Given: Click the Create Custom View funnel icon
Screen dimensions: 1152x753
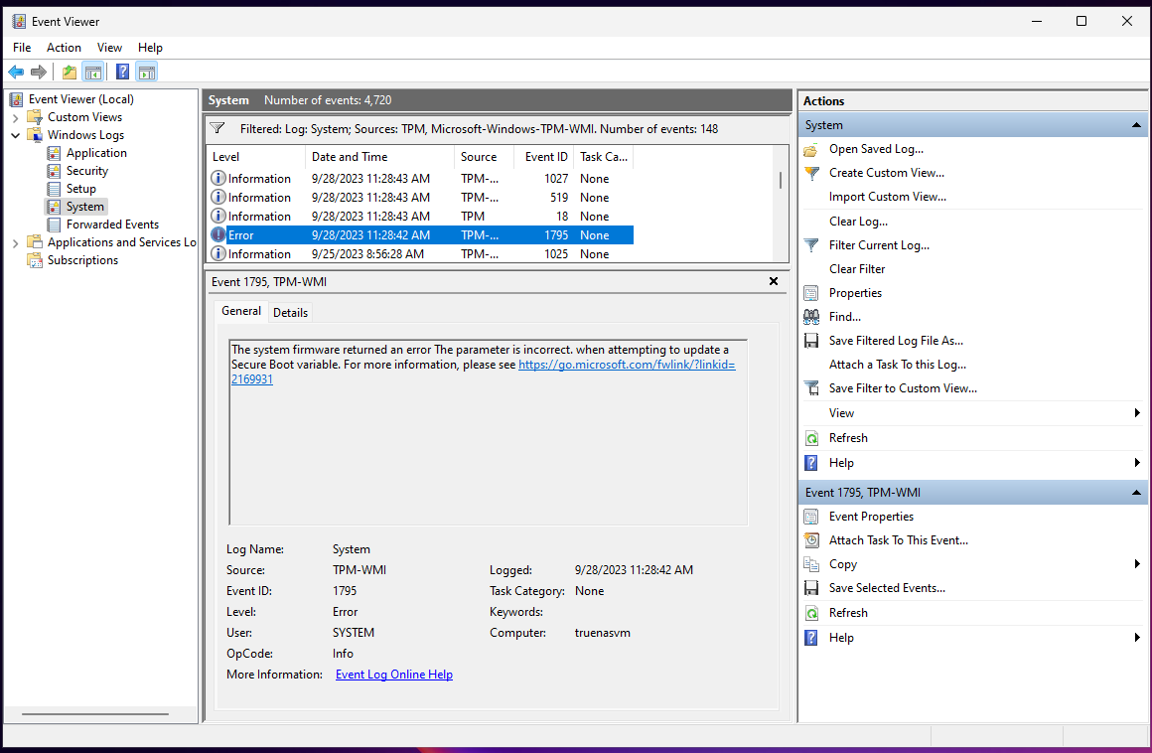Looking at the screenshot, I should 811,174.
